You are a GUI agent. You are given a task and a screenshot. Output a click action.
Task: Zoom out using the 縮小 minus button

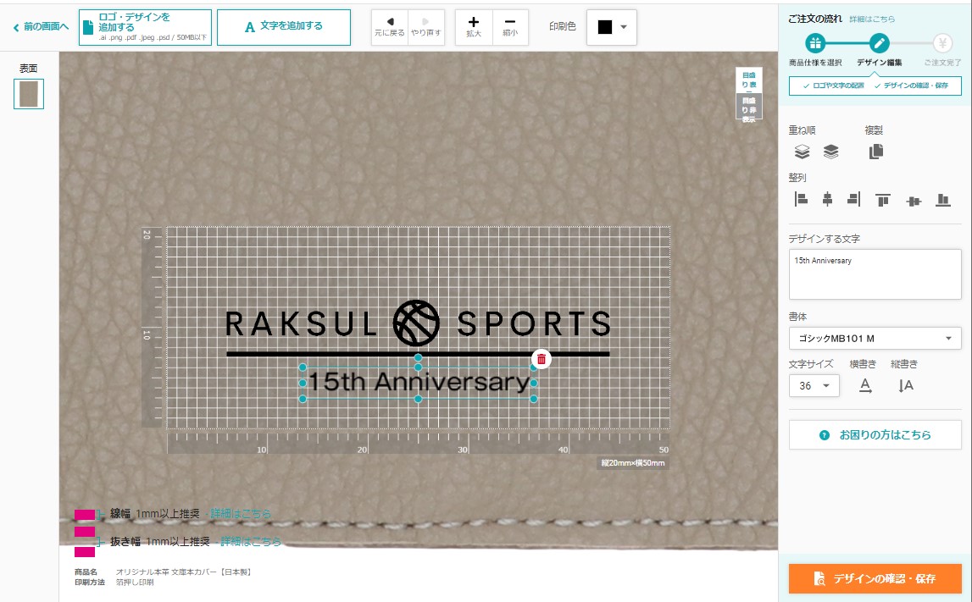510,27
